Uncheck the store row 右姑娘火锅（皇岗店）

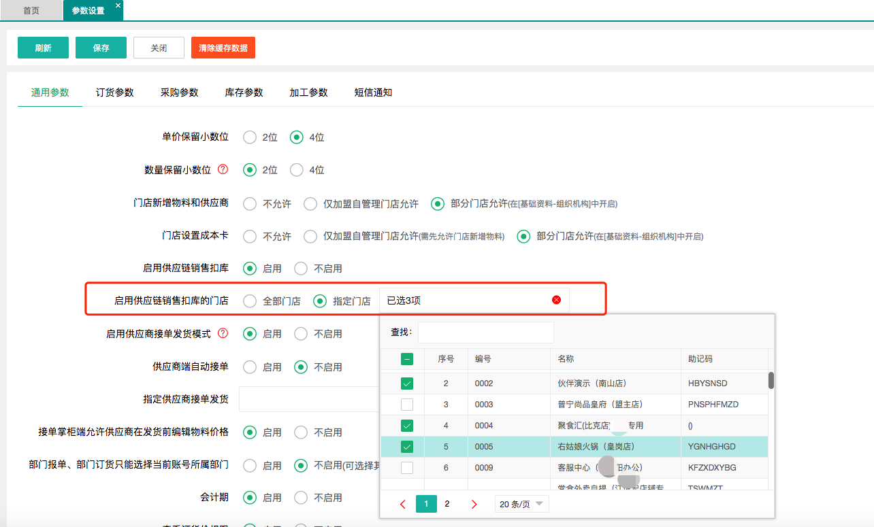407,447
